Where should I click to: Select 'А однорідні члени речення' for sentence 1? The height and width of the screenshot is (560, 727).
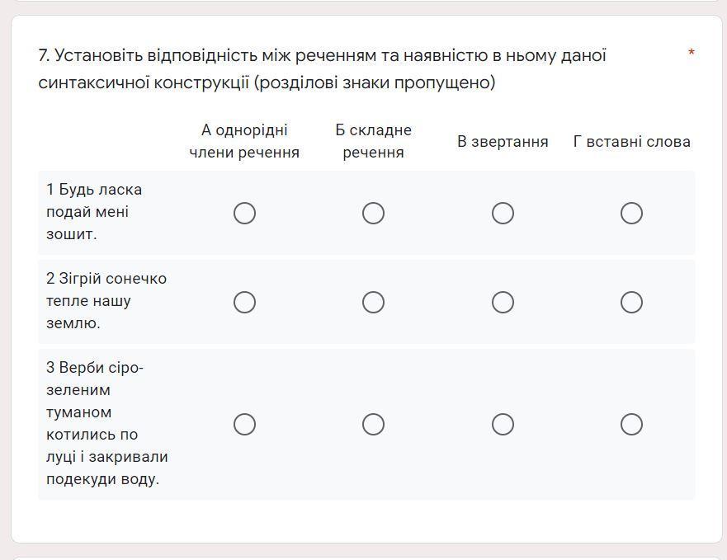pos(244,214)
